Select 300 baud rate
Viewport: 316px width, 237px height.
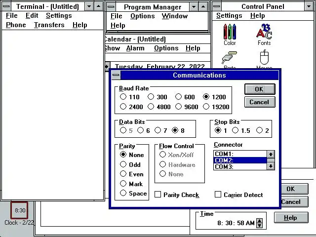click(158, 97)
